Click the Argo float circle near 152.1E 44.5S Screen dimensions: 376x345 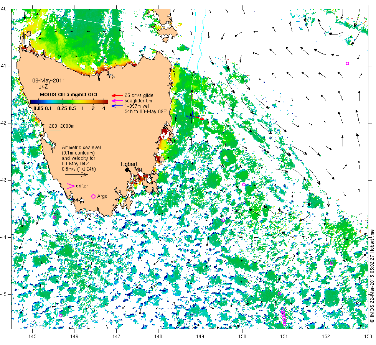click(x=331, y=263)
